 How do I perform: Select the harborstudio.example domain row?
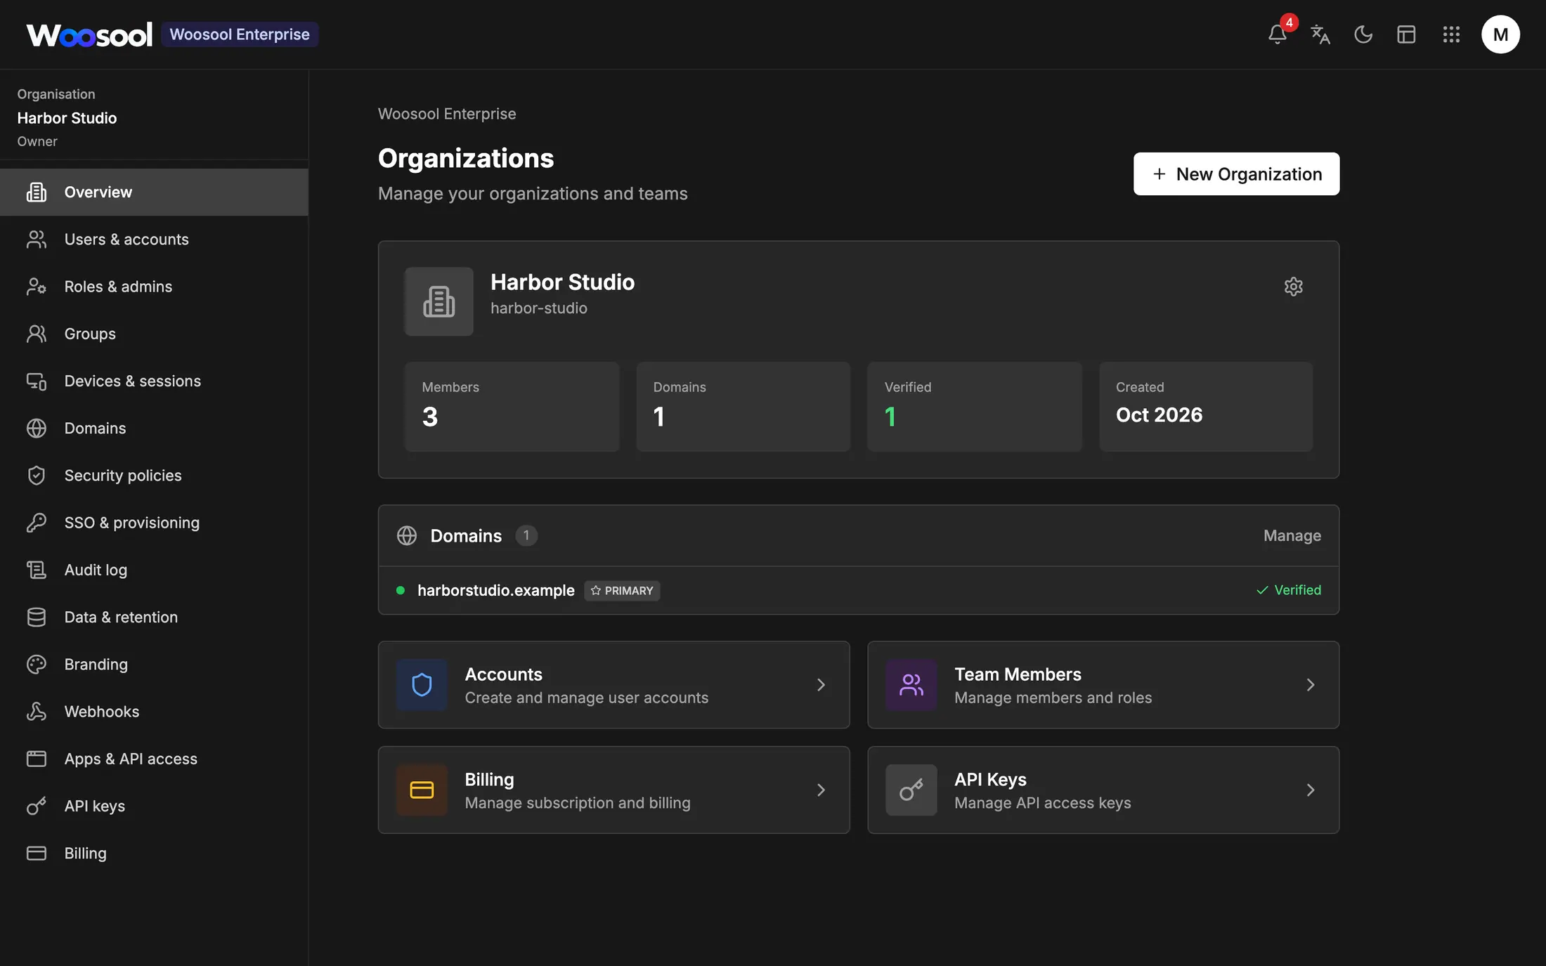pyautogui.click(x=858, y=590)
